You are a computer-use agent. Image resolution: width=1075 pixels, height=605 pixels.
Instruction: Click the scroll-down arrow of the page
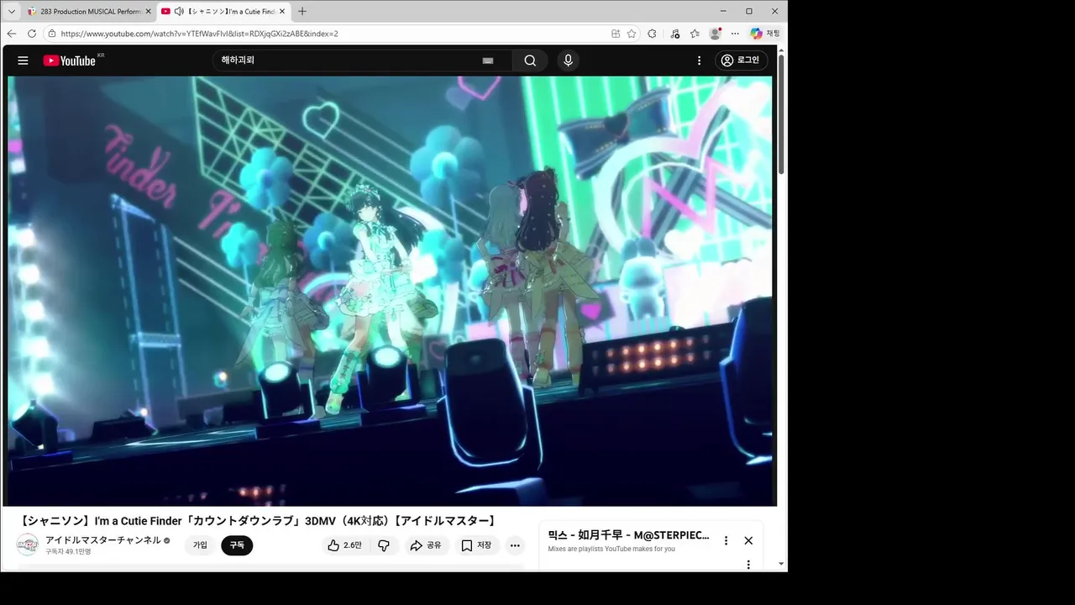coord(781,564)
